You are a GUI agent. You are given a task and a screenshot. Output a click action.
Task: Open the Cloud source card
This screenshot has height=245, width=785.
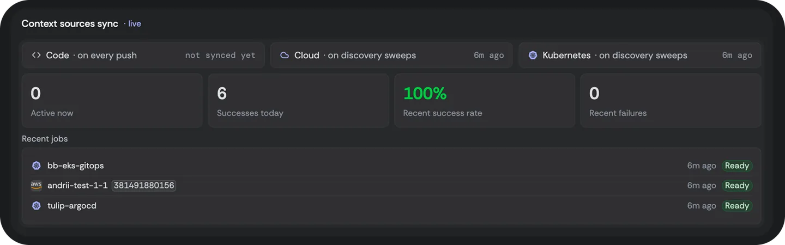[391, 55]
